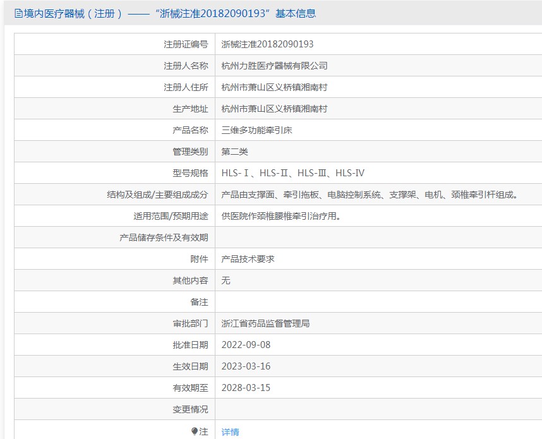
Task: Click the 注册人住所 label
Action: coord(186,87)
